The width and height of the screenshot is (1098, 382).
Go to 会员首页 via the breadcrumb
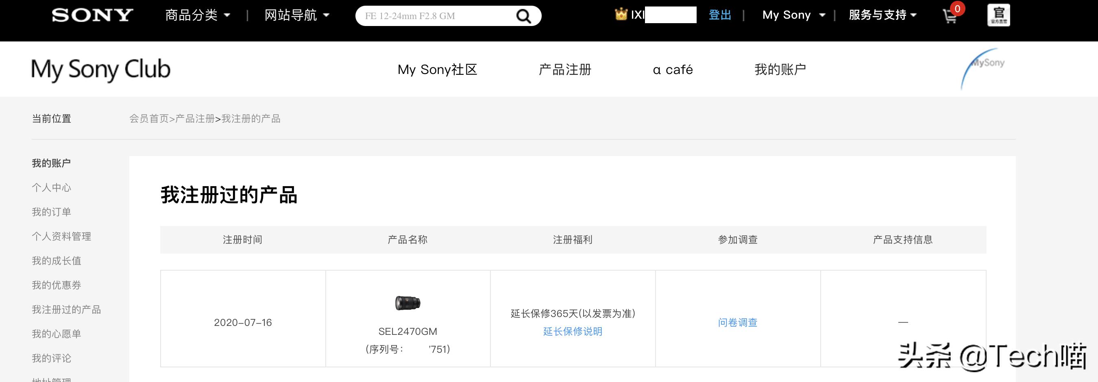tap(149, 118)
